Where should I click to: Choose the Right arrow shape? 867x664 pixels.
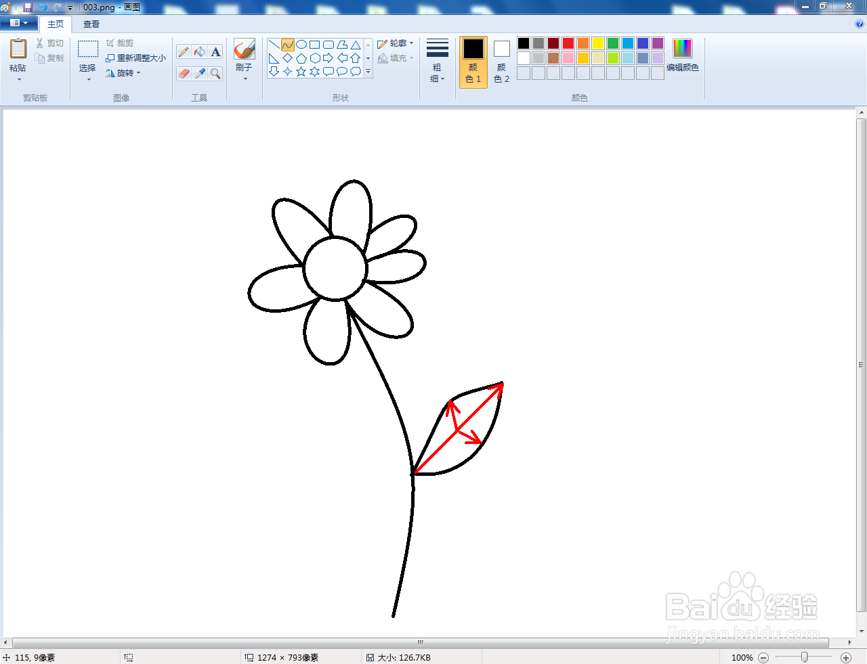point(329,58)
